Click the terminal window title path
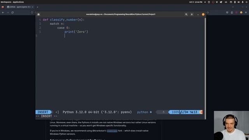The width and height of the screenshot is (249, 140). click(x=121, y=14)
